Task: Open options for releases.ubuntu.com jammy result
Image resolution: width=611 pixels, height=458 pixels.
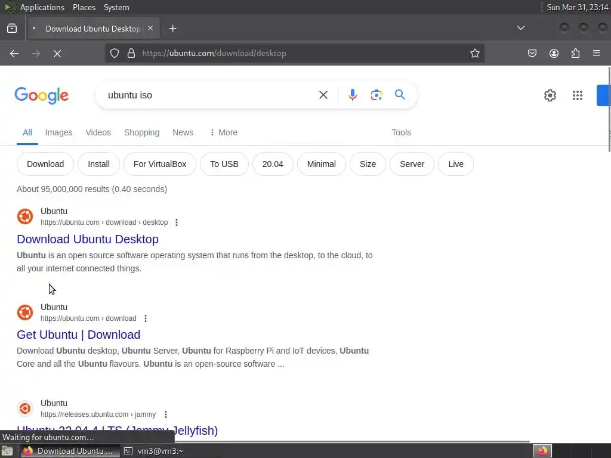Action: click(x=166, y=414)
